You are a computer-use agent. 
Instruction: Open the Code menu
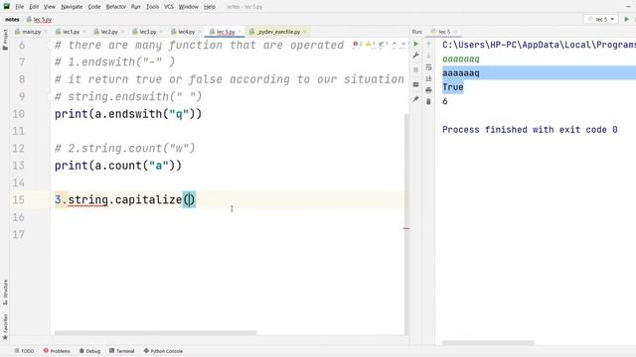point(94,7)
